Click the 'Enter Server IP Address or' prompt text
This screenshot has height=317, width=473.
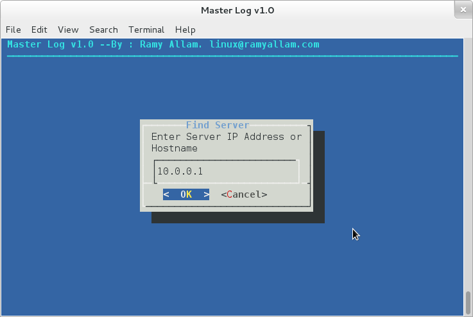[226, 137]
